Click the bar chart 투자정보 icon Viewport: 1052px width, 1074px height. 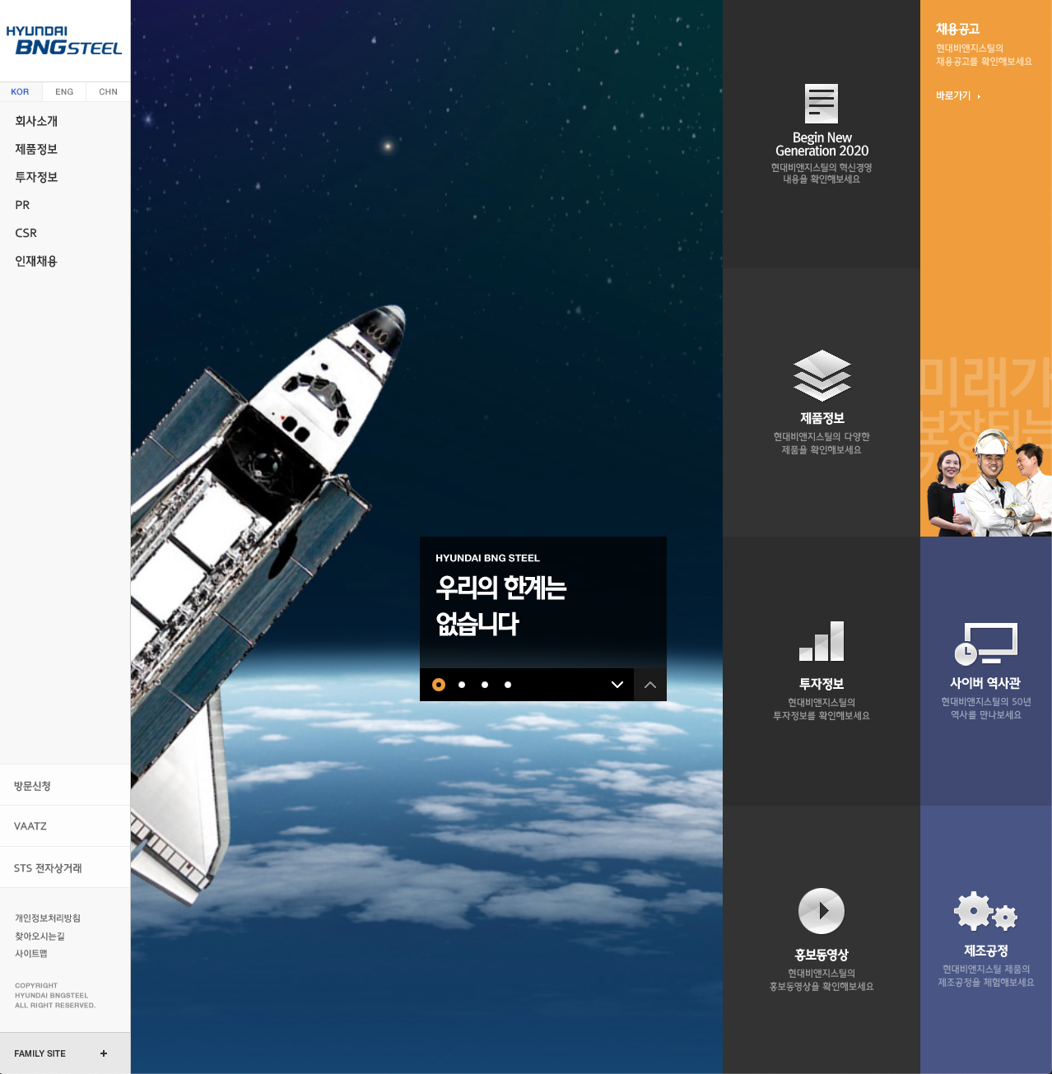822,641
